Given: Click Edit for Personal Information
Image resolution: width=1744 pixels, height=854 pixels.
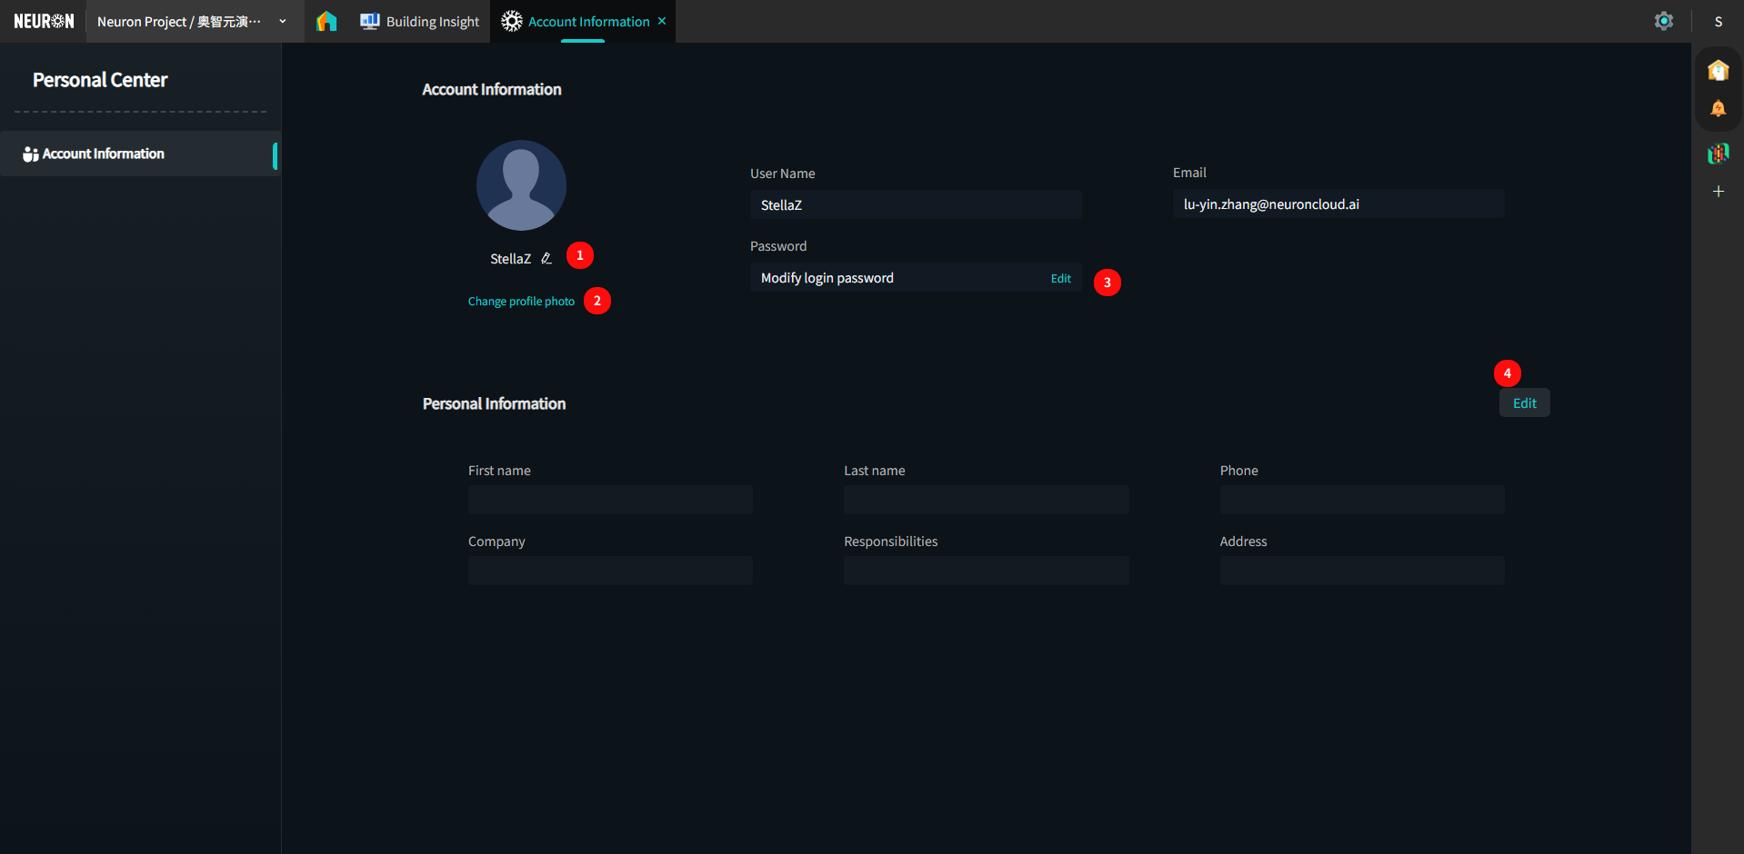Looking at the screenshot, I should (1525, 402).
